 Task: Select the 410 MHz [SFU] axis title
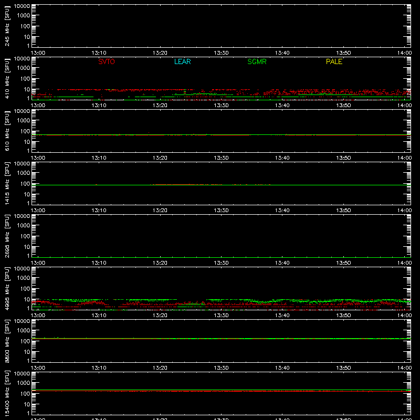[7, 78]
